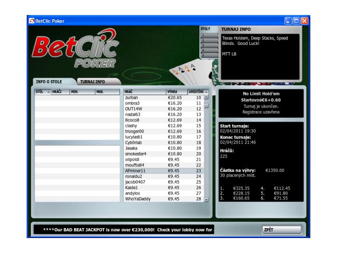Image resolution: width=337 pixels, height=253 pixels.
Task: Select table 1 in the STOLY list
Action: click(209, 35)
